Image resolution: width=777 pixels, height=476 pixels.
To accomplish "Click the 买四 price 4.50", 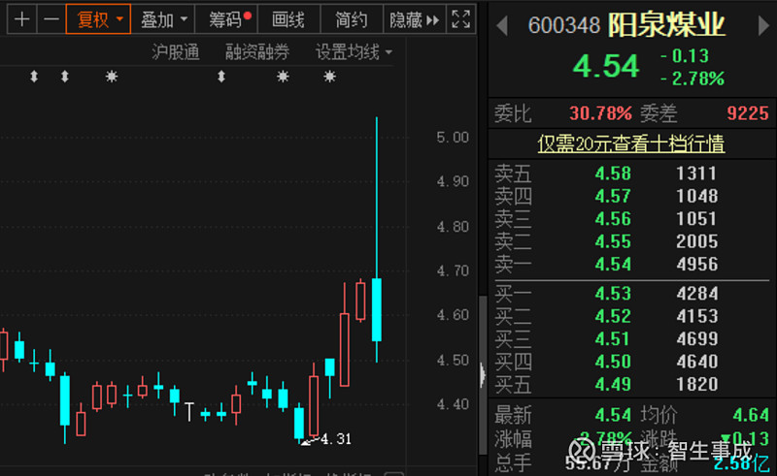I will [613, 363].
